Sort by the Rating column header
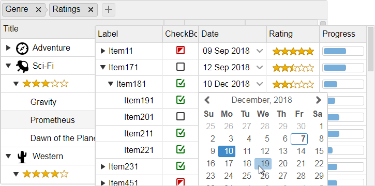 tap(293, 34)
